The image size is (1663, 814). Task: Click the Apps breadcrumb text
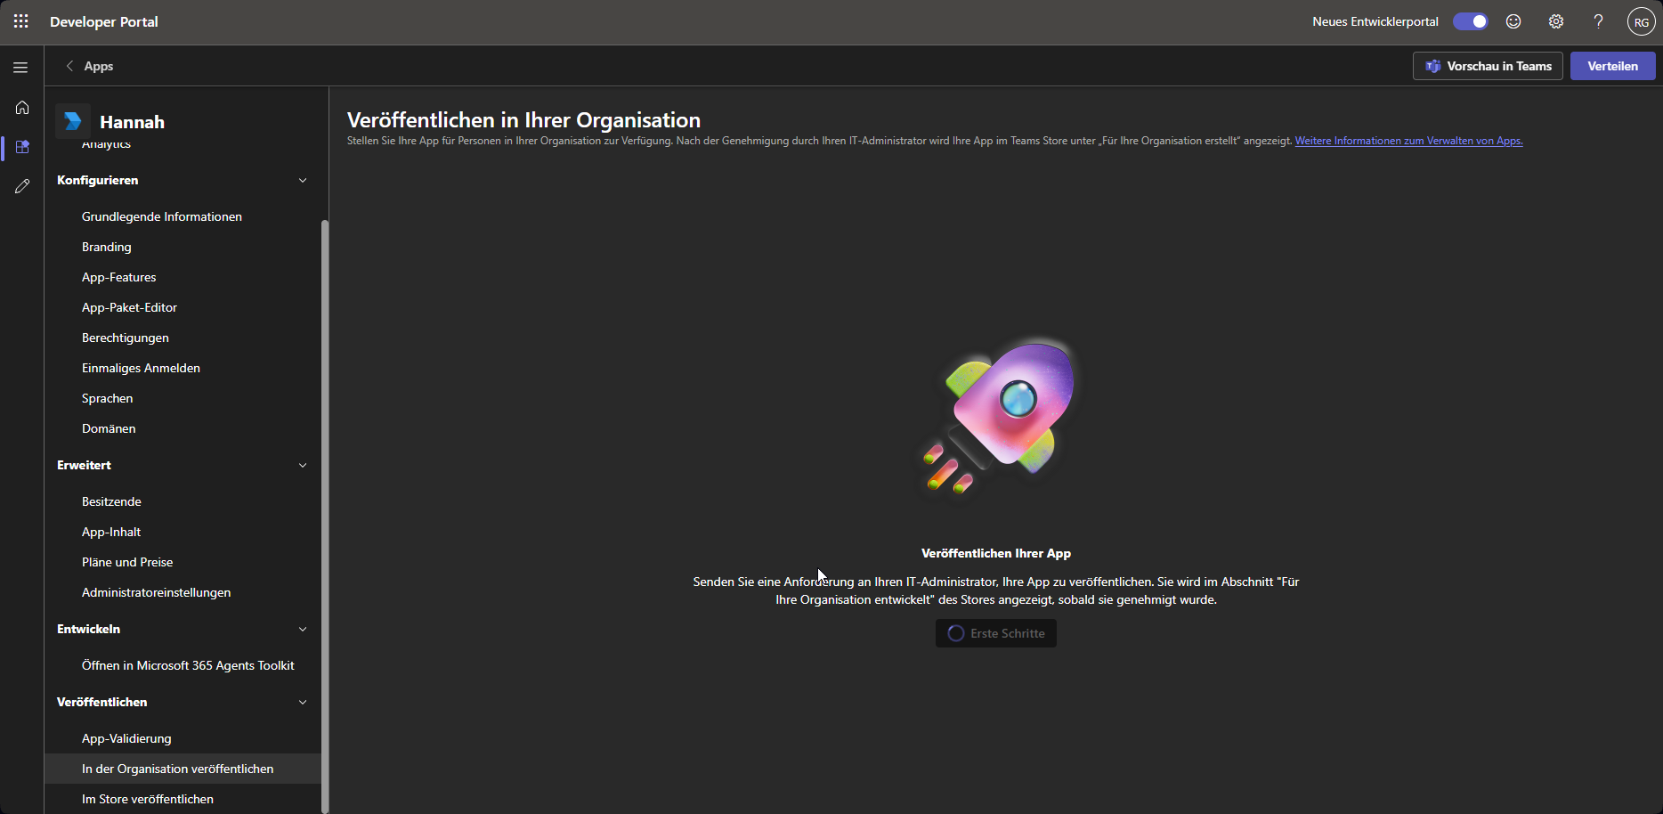coord(99,66)
